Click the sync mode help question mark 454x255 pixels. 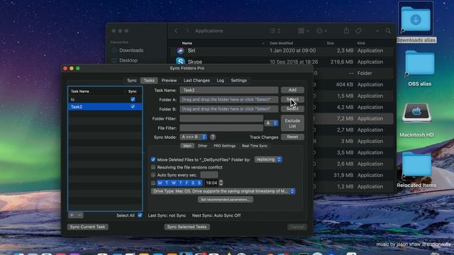coord(213,137)
